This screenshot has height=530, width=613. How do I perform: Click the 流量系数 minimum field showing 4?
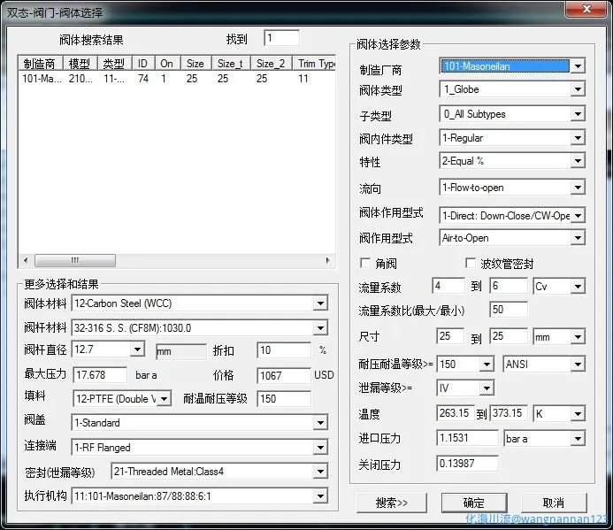[448, 286]
